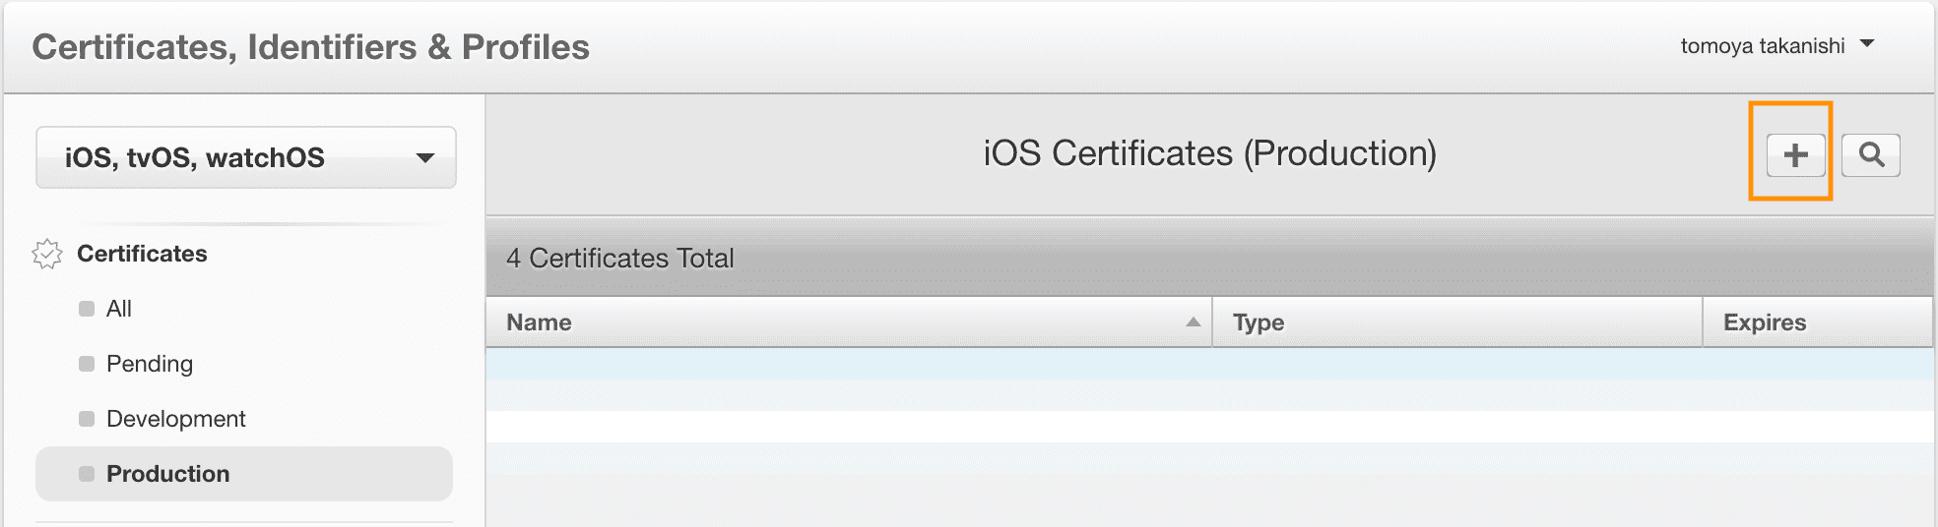Select Production certificates in sidebar
The width and height of the screenshot is (1938, 527).
point(244,474)
